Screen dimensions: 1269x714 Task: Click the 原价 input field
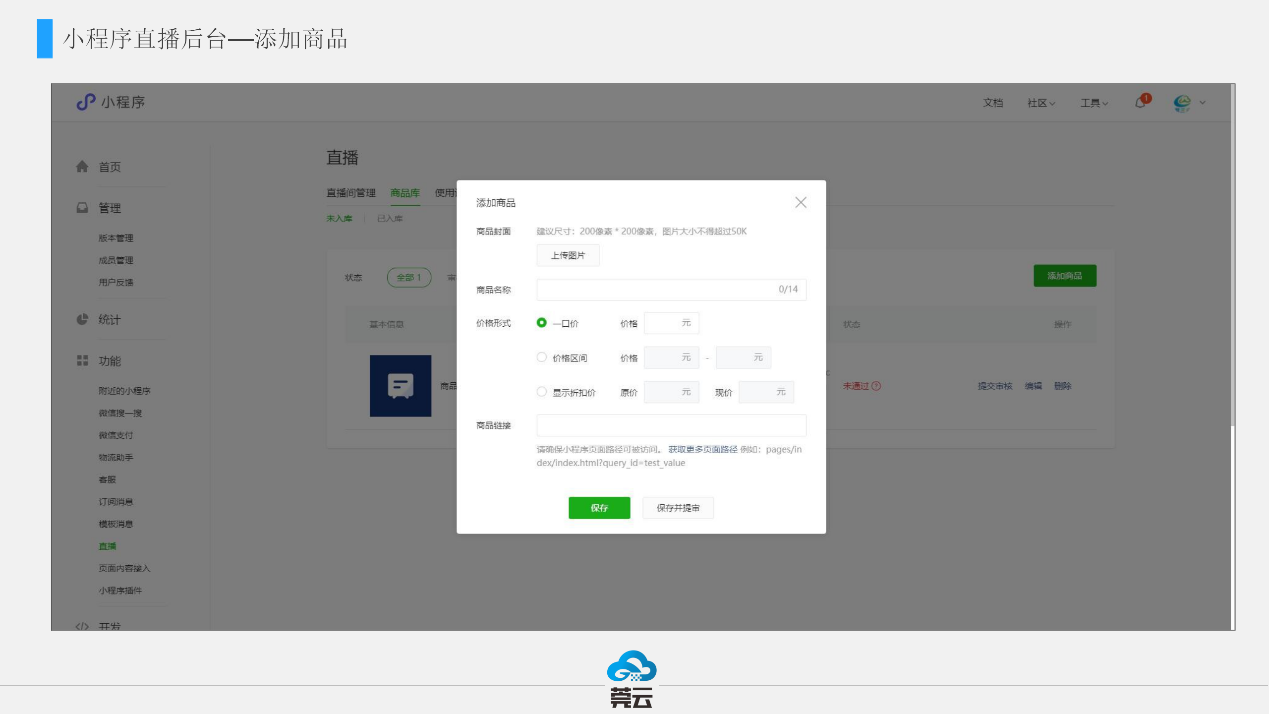pos(671,392)
